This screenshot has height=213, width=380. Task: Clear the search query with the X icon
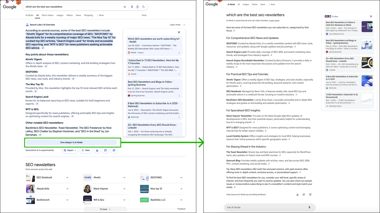(x=125, y=7)
